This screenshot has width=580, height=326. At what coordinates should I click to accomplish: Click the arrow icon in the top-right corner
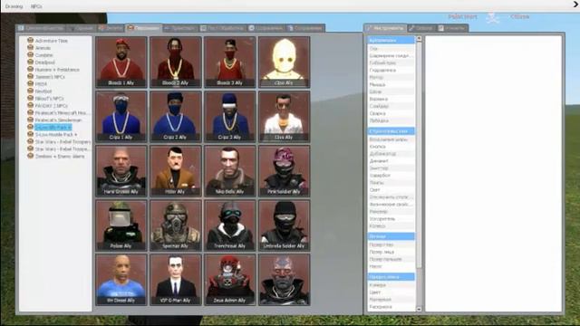[576, 4]
